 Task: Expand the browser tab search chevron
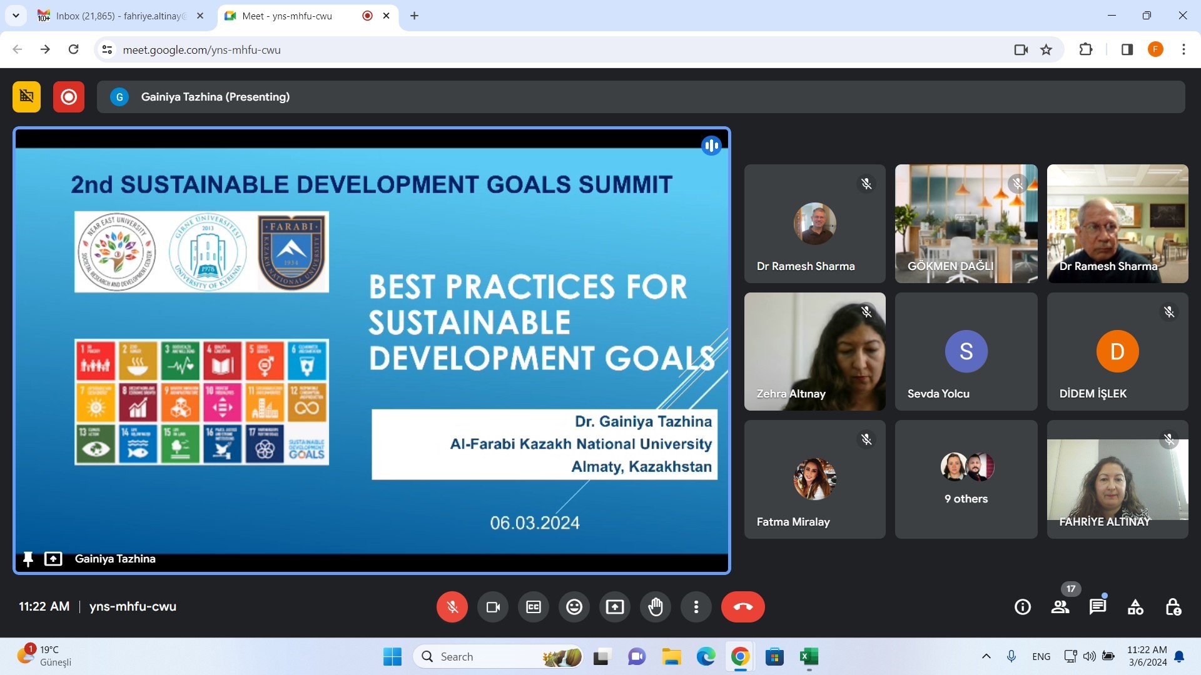pyautogui.click(x=16, y=16)
